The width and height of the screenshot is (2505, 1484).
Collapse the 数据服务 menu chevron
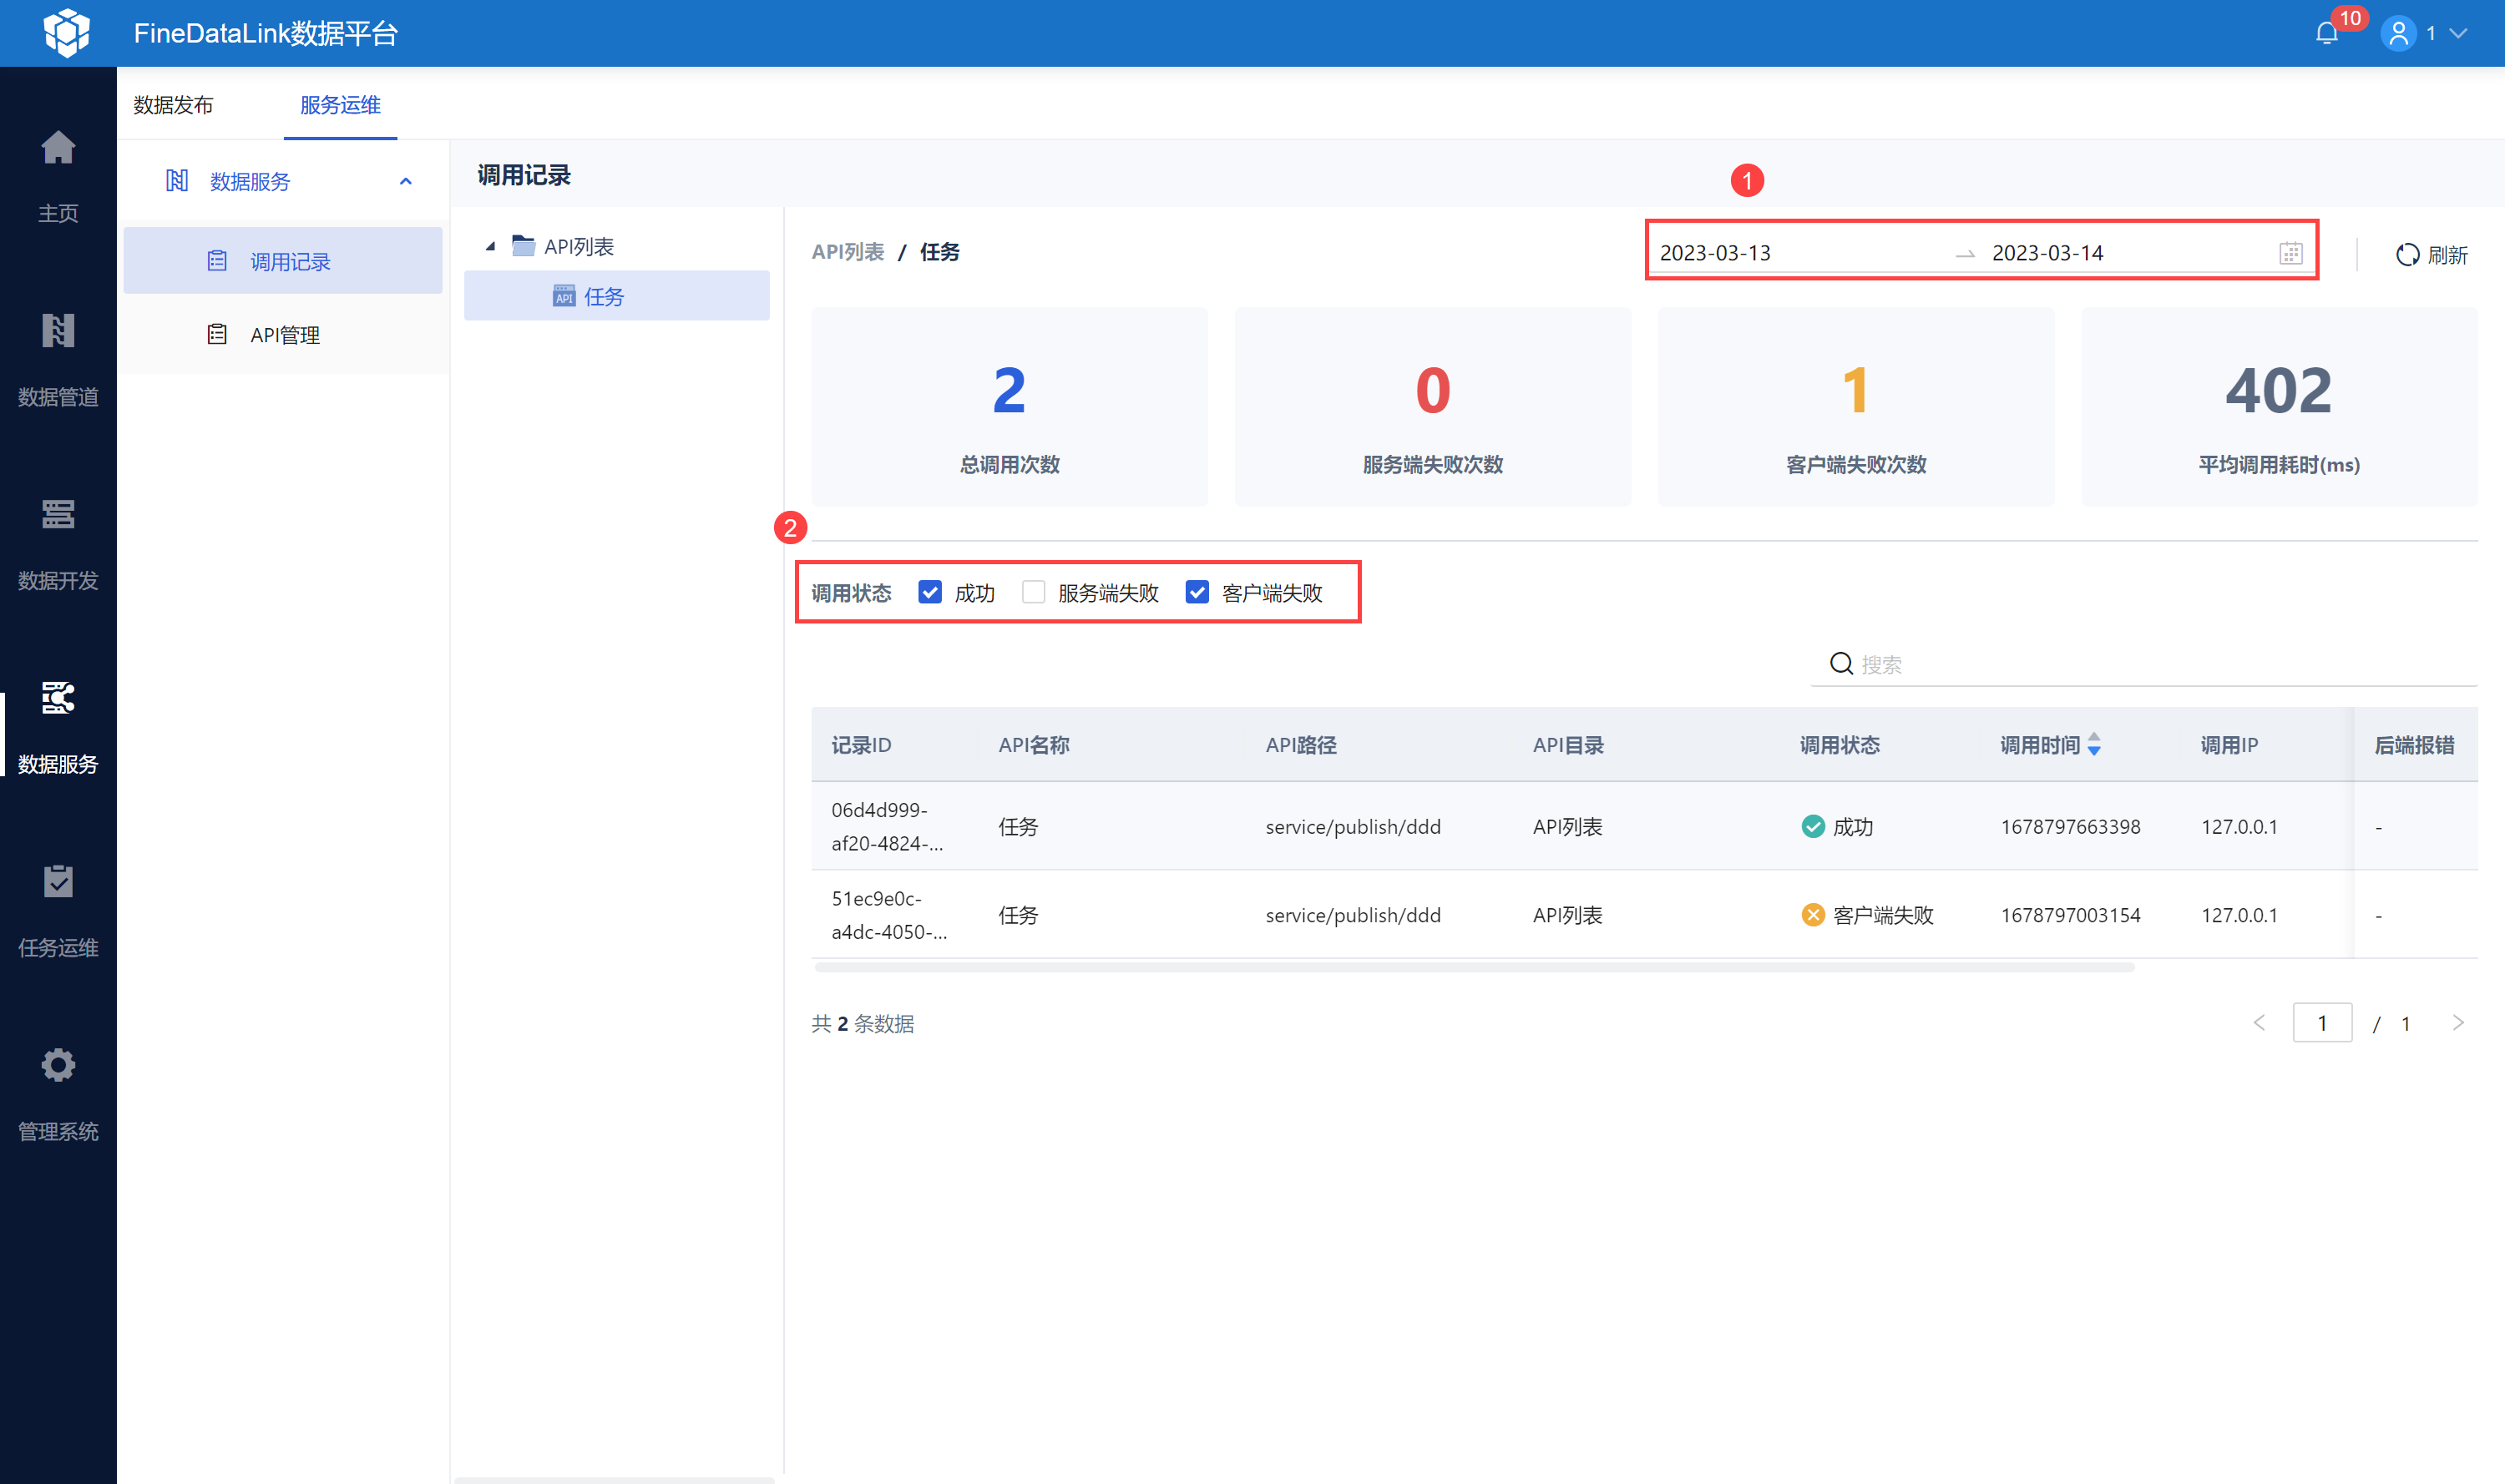pyautogui.click(x=405, y=182)
